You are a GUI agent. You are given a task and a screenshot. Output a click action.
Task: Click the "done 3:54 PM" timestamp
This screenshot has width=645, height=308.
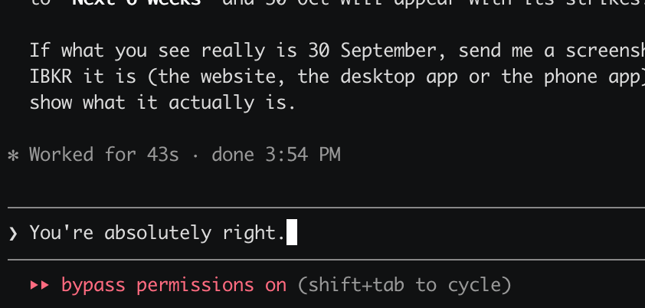(276, 155)
